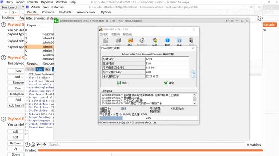This screenshot has width=279, height=156.
Task: Click the help icon beside Payload Processing heading
Action: pos(3,119)
